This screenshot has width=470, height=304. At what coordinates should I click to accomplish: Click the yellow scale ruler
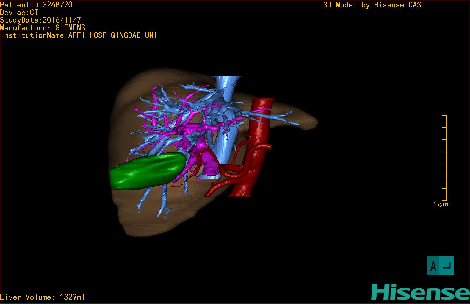[x=445, y=158]
